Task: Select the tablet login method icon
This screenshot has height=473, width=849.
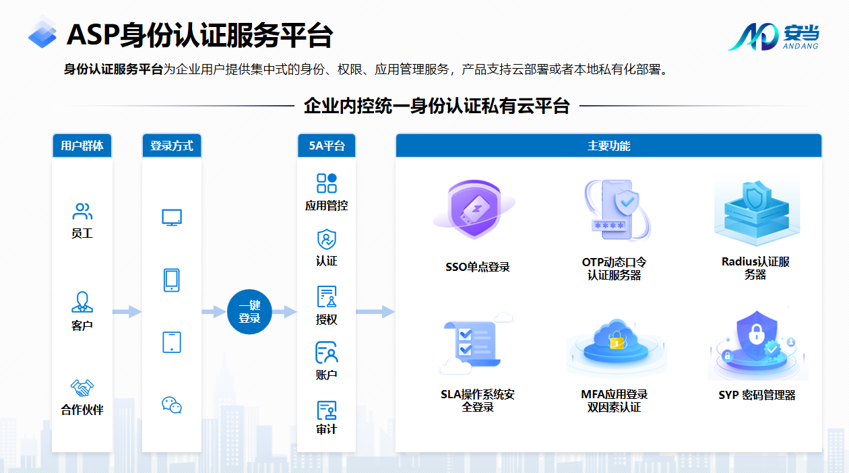Action: pos(172,342)
